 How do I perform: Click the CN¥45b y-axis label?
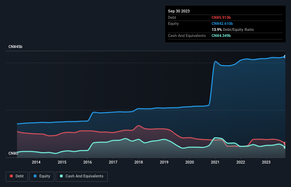(x=15, y=47)
